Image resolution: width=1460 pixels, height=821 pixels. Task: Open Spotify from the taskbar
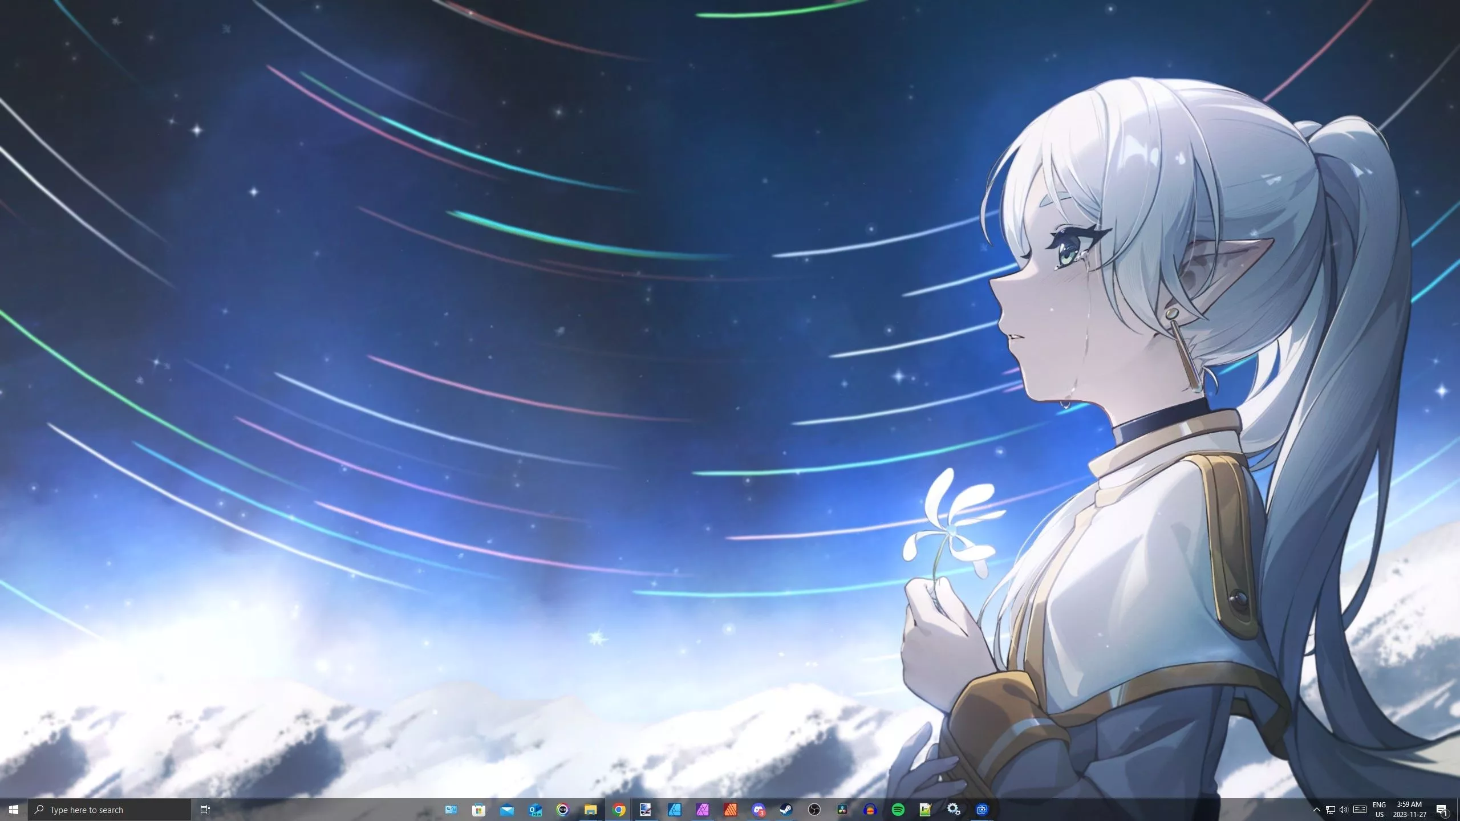[898, 810]
